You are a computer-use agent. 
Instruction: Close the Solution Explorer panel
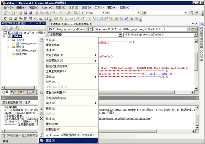click(x=44, y=23)
